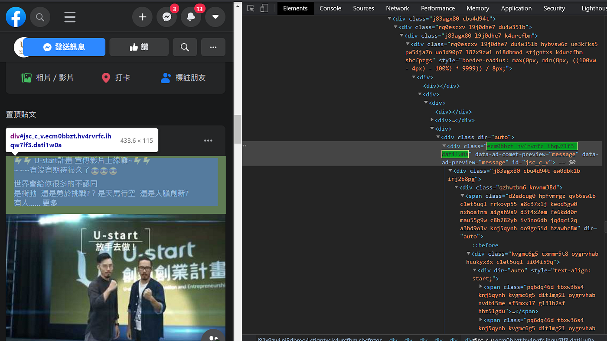Switch to the Console tab
Viewport: 607px width, 341px height.
click(x=330, y=8)
